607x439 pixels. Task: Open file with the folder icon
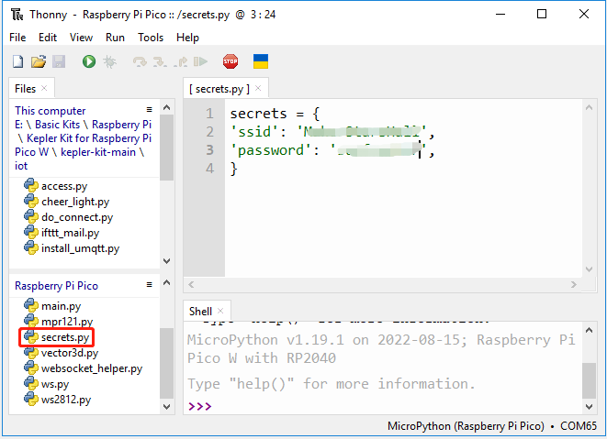[x=39, y=61]
